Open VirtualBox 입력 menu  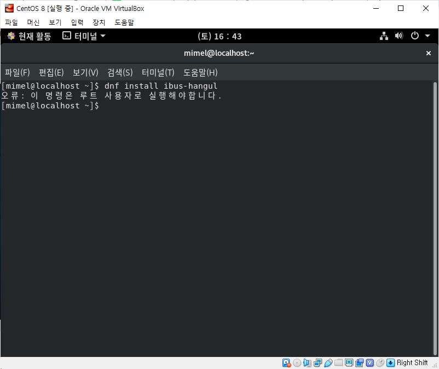point(77,22)
